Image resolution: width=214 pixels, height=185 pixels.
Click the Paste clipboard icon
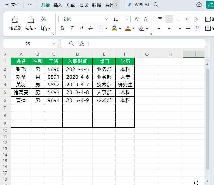click(31, 19)
